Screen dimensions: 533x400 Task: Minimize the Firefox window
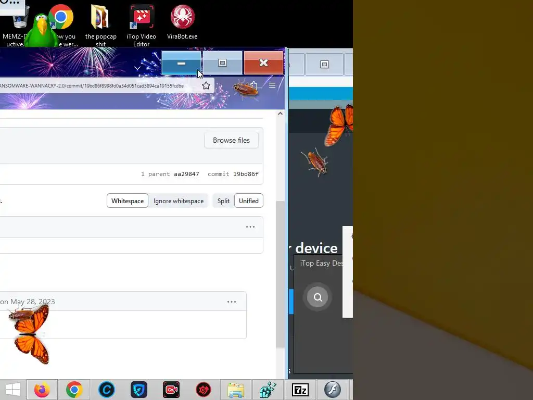click(x=182, y=63)
